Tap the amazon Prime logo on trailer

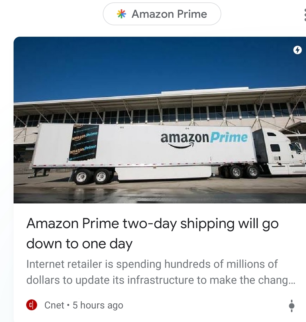click(x=204, y=139)
